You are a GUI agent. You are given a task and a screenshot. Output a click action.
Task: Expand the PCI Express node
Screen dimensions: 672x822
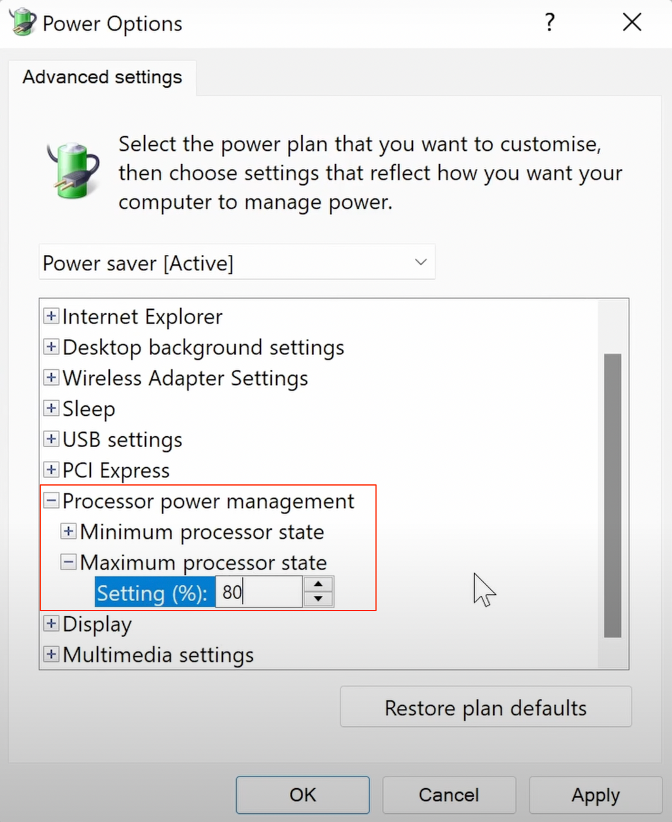51,470
